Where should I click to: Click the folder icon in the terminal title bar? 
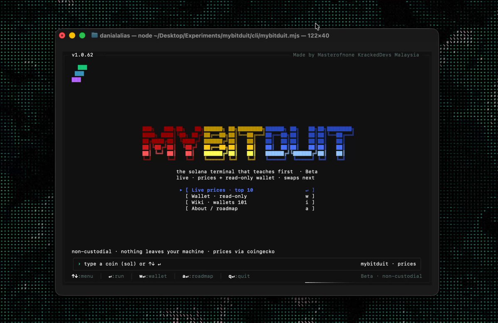coord(94,35)
